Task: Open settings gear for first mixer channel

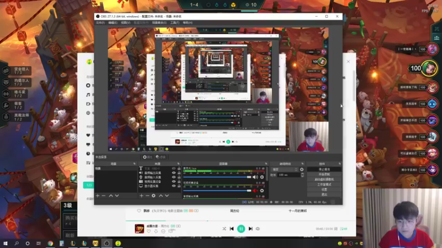Action: tap(262, 177)
